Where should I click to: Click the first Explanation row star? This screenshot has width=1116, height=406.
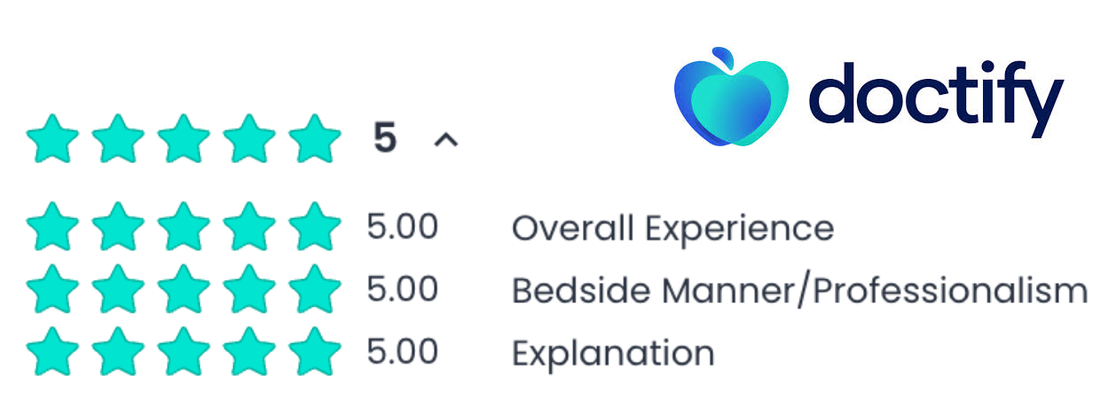coord(53,353)
